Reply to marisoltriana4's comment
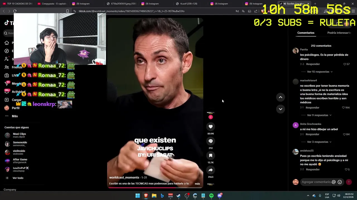The width and height of the screenshot is (357, 200). pos(312,107)
